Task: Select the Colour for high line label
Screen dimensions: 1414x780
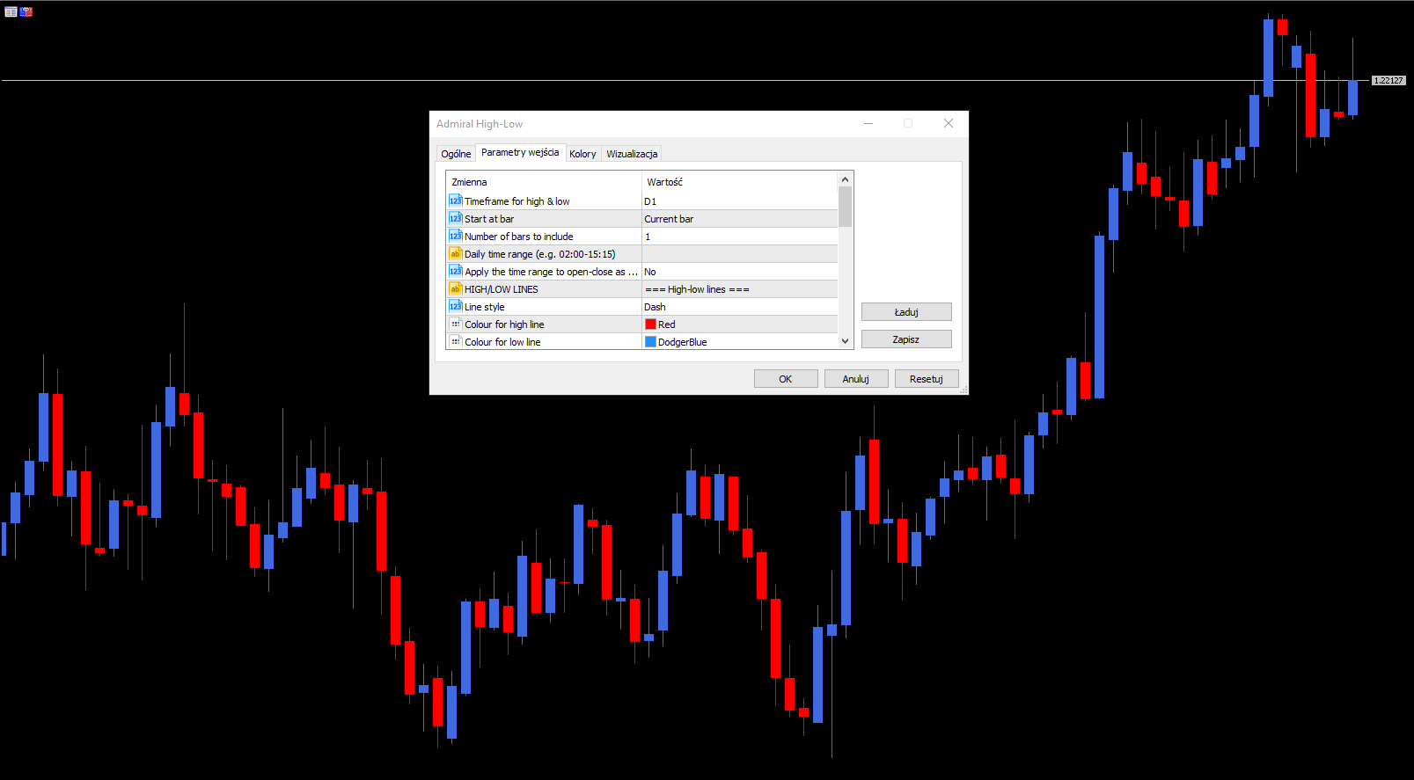Action: coord(504,324)
